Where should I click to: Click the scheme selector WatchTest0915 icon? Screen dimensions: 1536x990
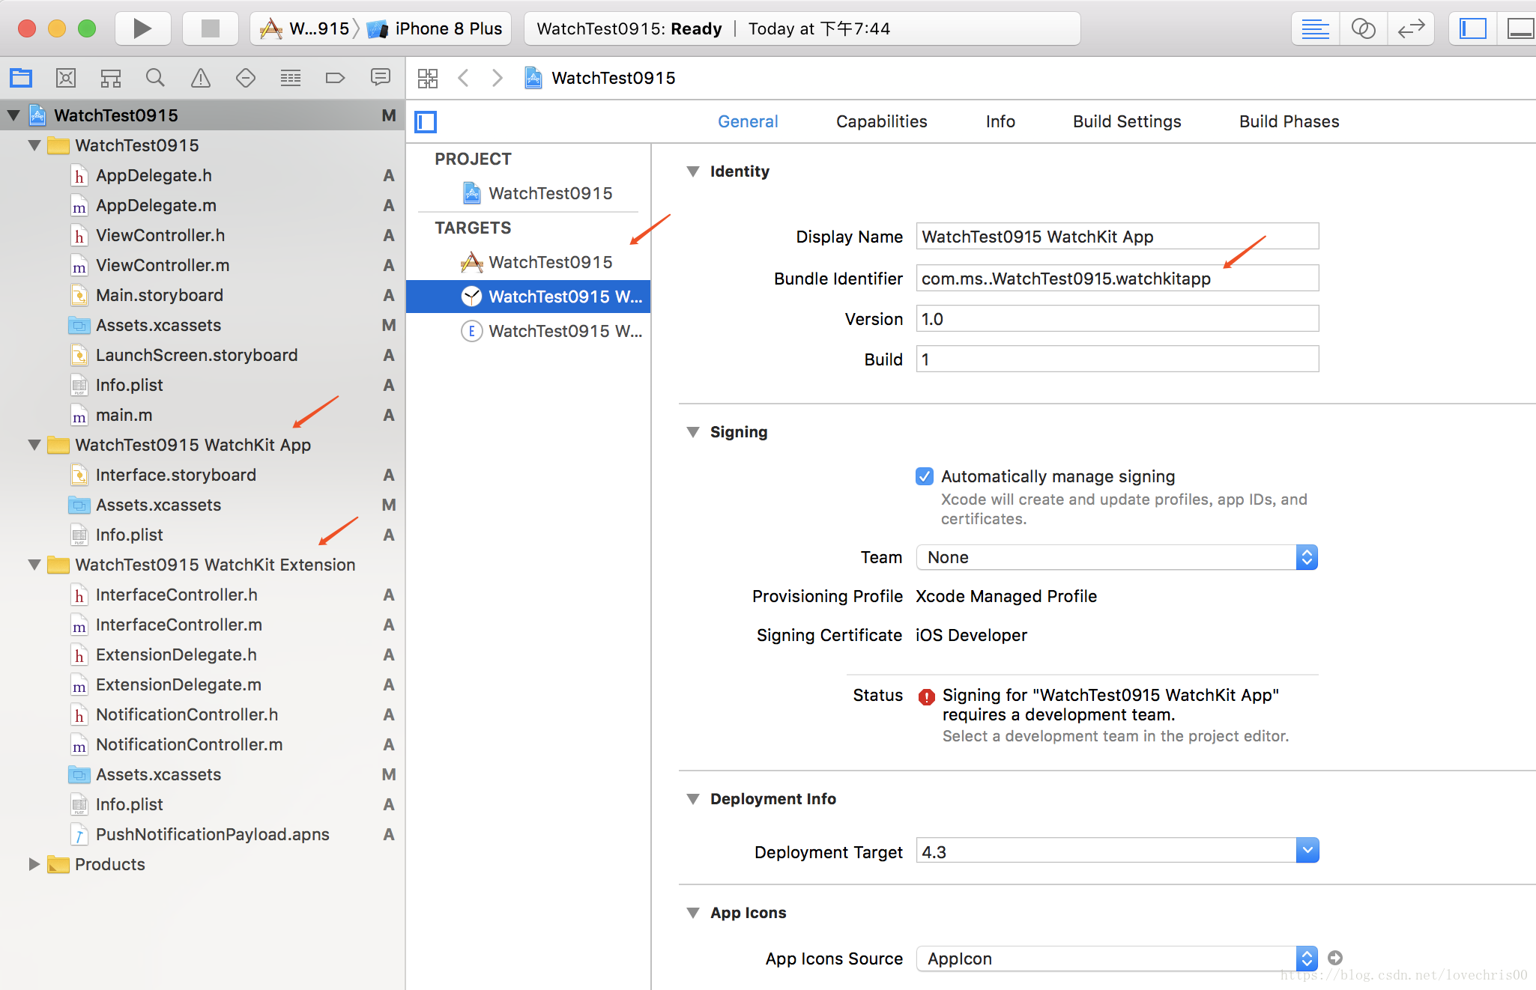272,29
